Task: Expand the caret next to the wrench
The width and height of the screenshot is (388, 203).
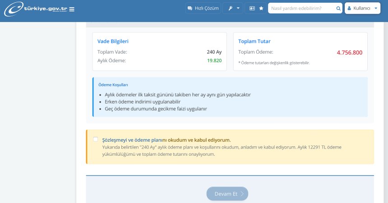Action: click(x=238, y=8)
